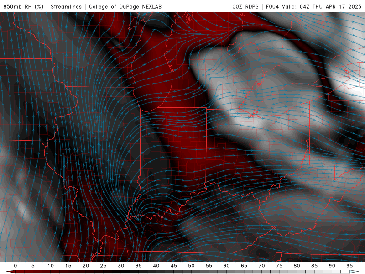Select the "Streamlines" header label
The image size is (365, 274).
tap(66, 6)
